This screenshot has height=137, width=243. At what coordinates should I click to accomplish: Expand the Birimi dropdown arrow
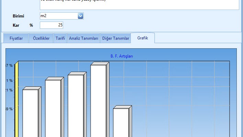click(x=80, y=16)
